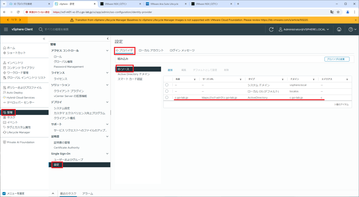The width and height of the screenshot is (359, 197).
Task: Filter the サーバ URL column
Action: 240,79
